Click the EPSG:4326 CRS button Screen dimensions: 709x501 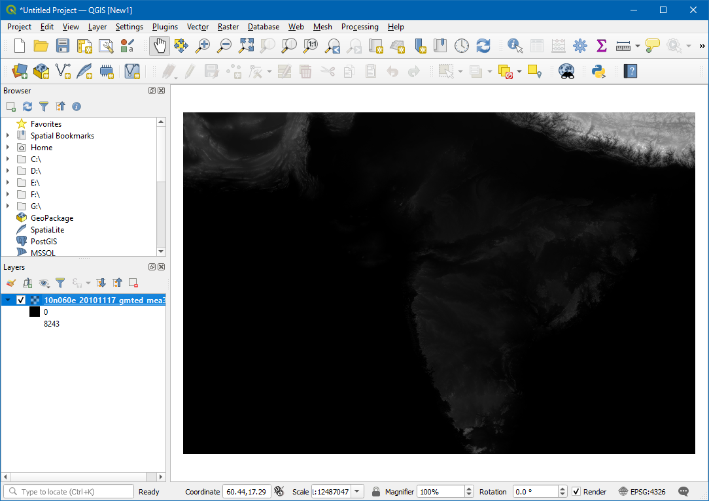click(x=643, y=492)
